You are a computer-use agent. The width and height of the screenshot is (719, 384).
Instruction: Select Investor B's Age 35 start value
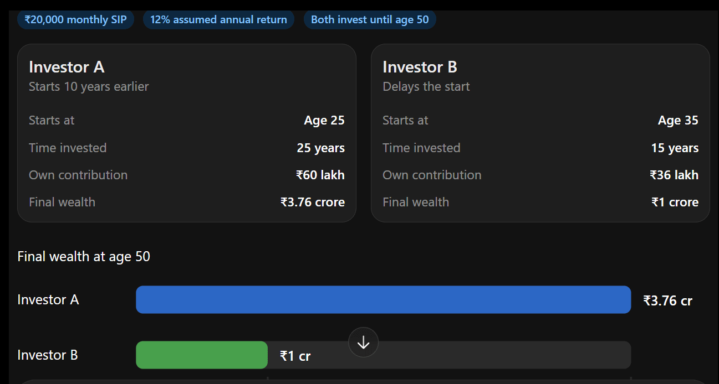click(678, 121)
